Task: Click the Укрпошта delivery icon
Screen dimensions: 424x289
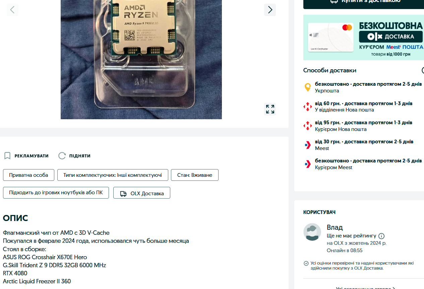Action: (307, 87)
